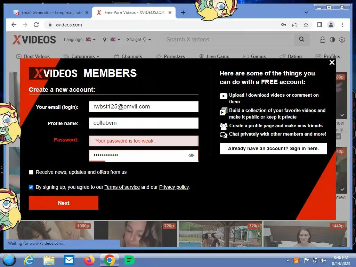Open the Chrome tab search chevron

[x=306, y=13]
